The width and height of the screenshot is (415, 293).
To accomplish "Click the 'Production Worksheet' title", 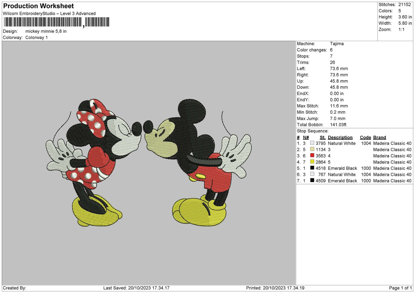I will click(x=38, y=6).
